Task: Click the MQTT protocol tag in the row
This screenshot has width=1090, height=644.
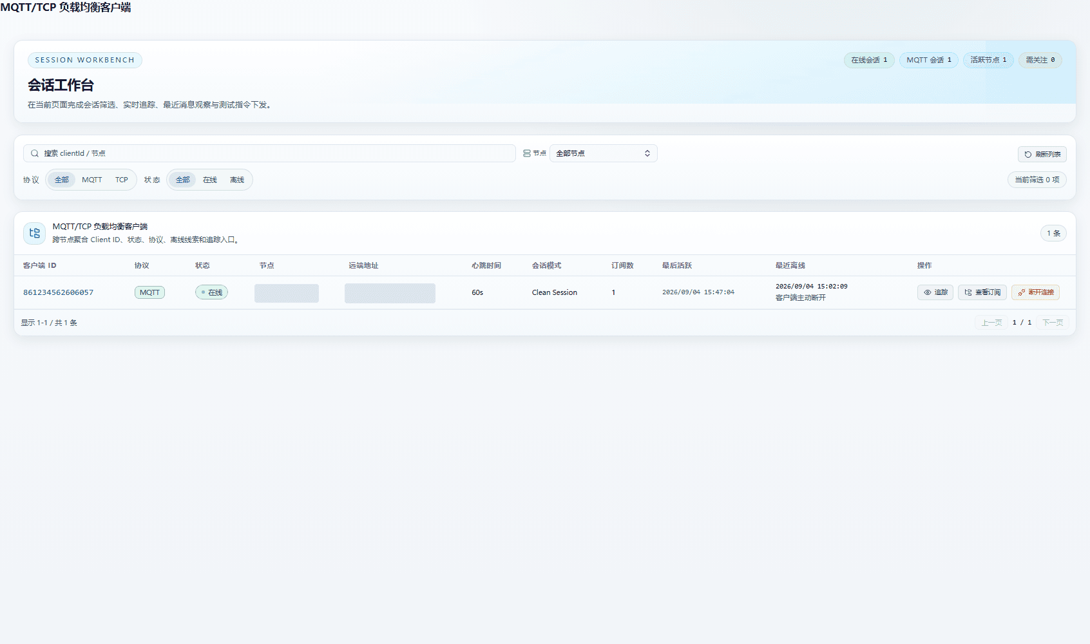Action: pos(149,292)
